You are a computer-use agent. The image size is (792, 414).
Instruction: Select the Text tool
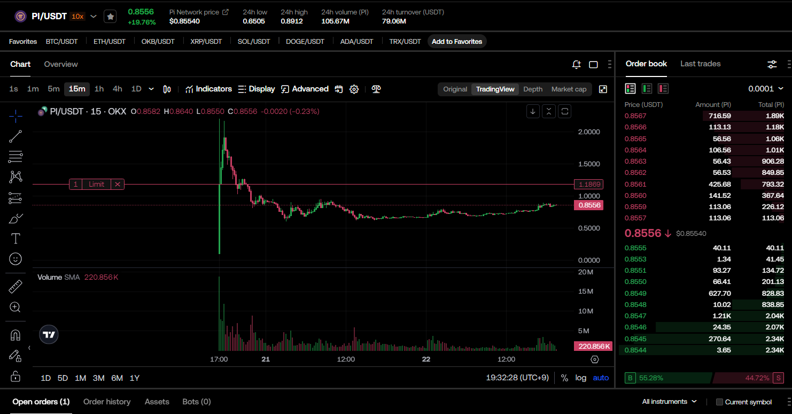click(15, 239)
